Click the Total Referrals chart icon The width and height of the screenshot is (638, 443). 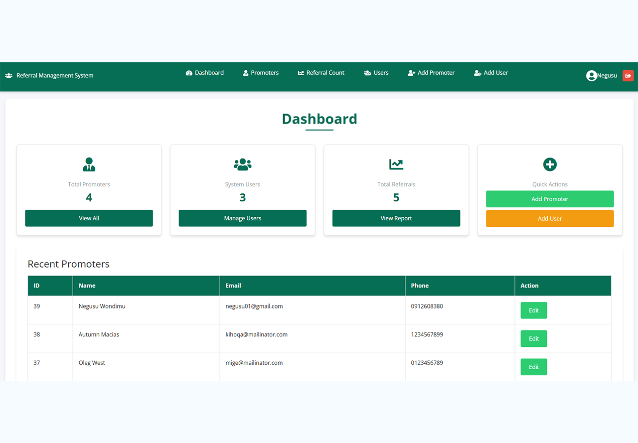[396, 164]
